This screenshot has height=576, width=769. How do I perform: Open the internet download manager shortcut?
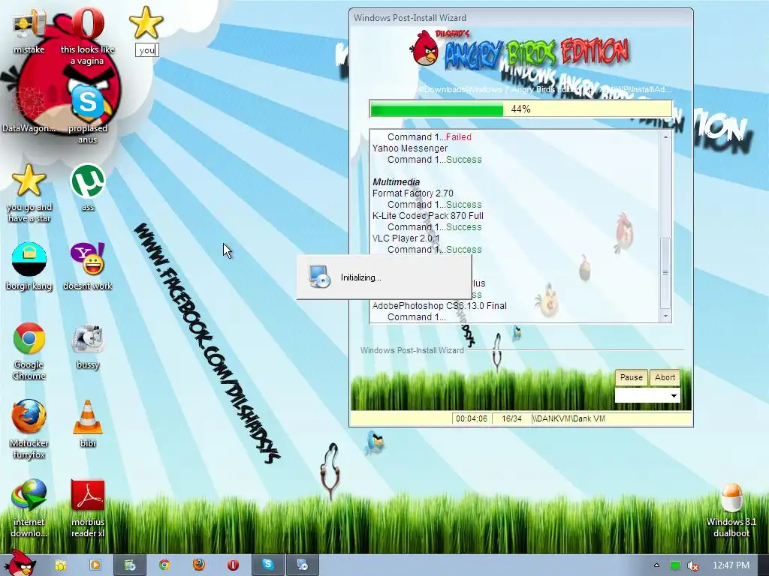29,508
